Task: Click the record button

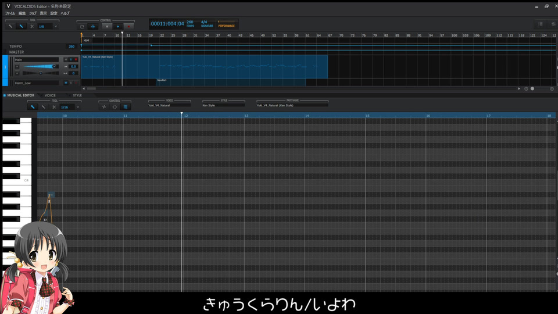Action: coord(129,26)
